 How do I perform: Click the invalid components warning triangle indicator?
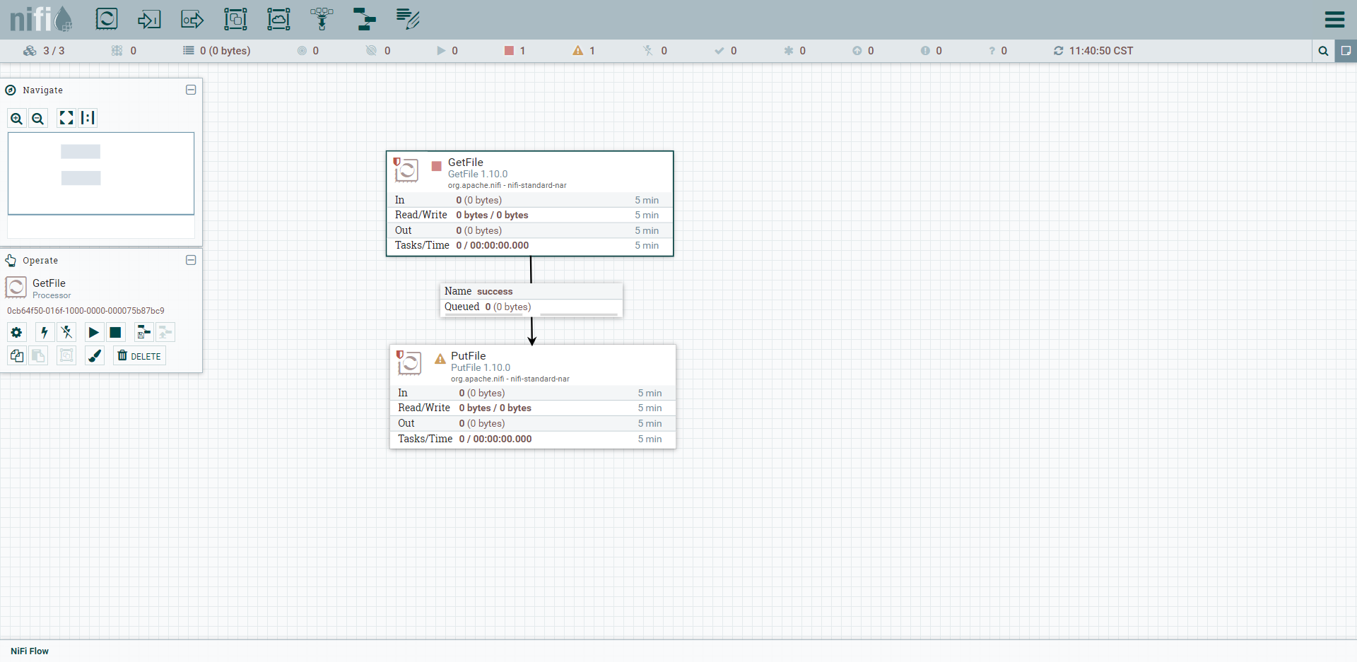(584, 51)
